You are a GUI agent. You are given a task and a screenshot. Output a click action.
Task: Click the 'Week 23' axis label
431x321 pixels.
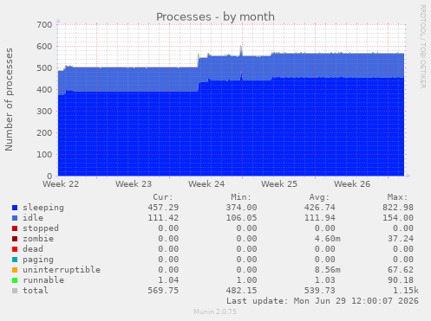coord(134,184)
